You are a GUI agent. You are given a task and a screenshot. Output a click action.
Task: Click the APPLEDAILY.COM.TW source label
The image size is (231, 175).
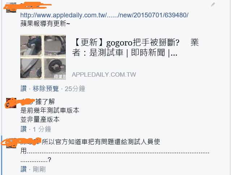(104, 74)
